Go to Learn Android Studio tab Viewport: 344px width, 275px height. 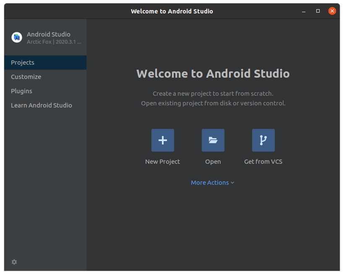tap(45, 105)
